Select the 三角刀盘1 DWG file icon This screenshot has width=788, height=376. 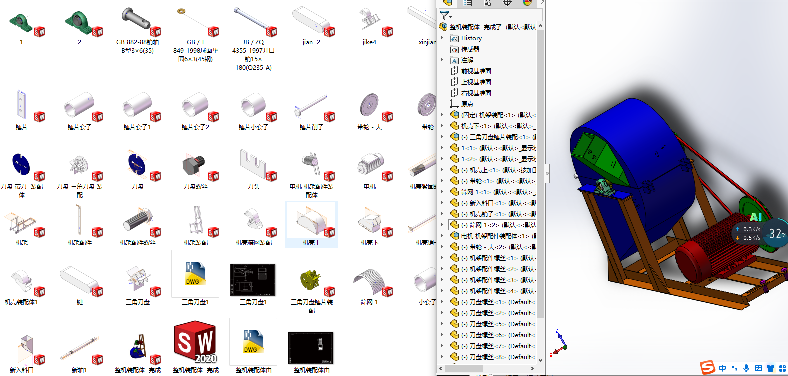(x=195, y=274)
